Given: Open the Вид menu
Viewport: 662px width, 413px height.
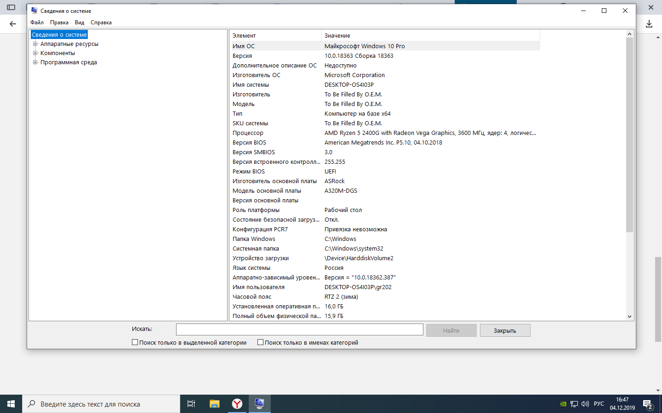Looking at the screenshot, I should [80, 22].
